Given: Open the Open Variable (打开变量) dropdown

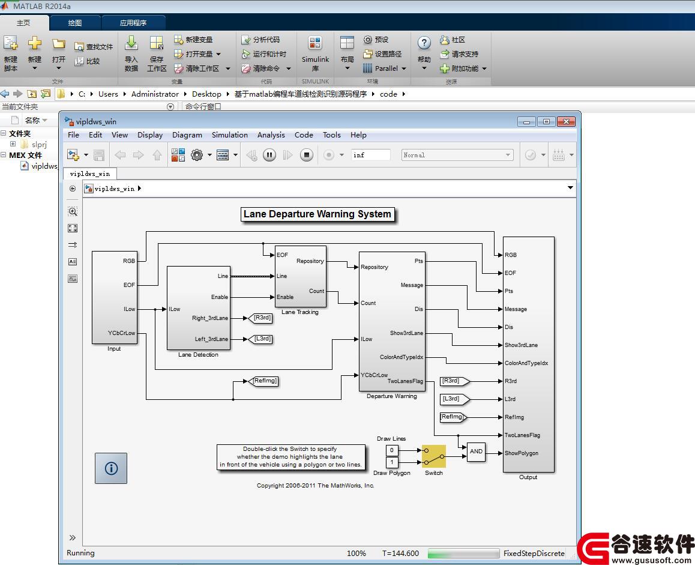Looking at the screenshot, I should pos(218,53).
